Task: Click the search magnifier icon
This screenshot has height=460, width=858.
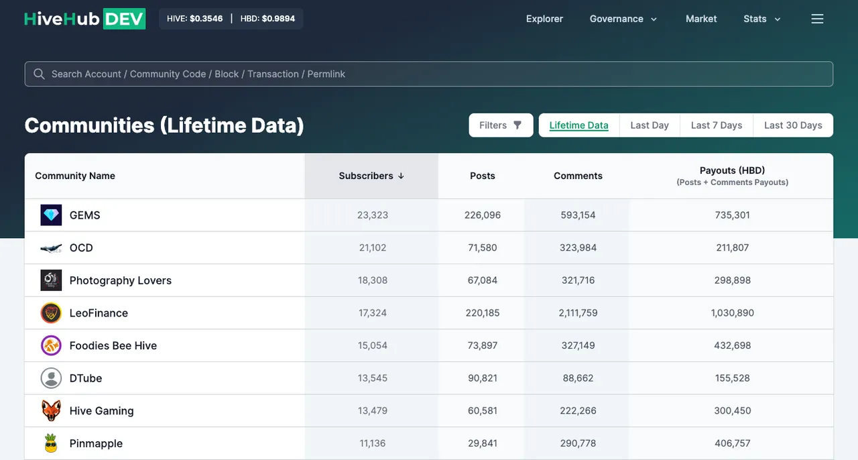Action: click(x=40, y=74)
